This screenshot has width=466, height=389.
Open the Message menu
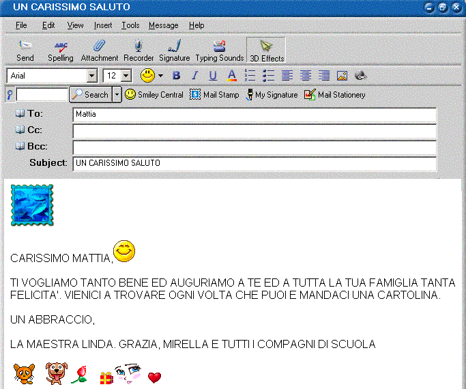pos(164,25)
